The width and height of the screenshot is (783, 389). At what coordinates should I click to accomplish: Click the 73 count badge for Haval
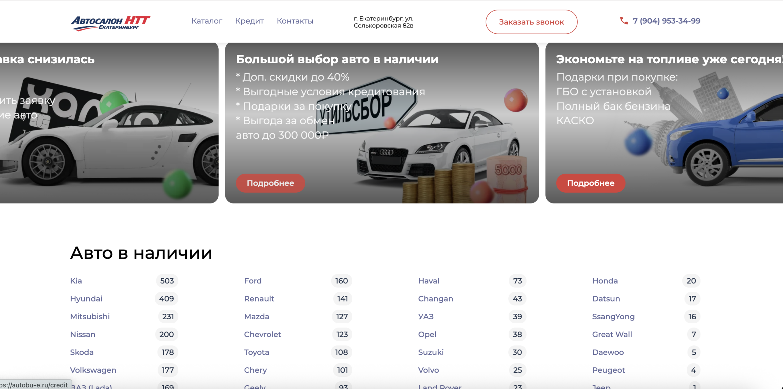518,281
